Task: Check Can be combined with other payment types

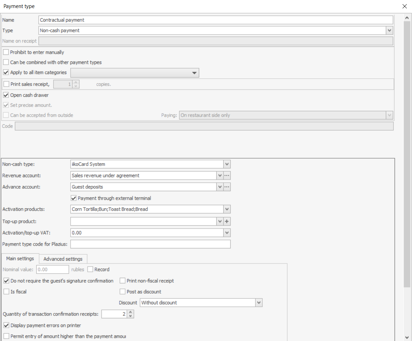Action: [6, 63]
